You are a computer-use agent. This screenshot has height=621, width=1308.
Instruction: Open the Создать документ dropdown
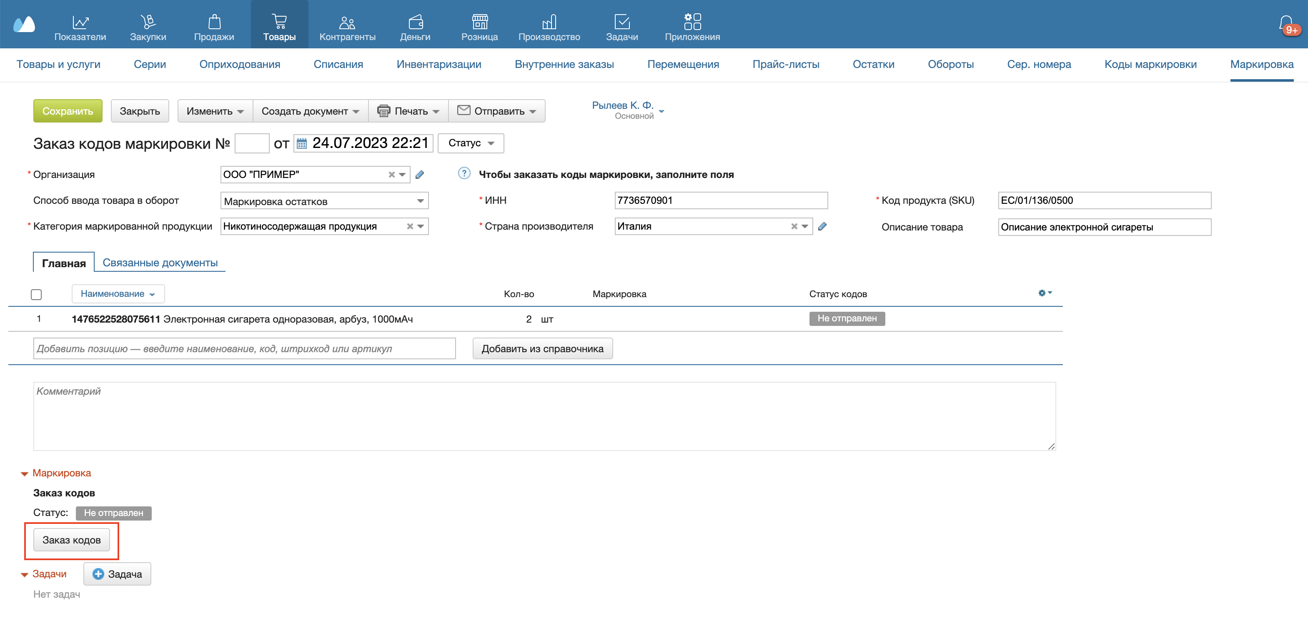tap(310, 111)
